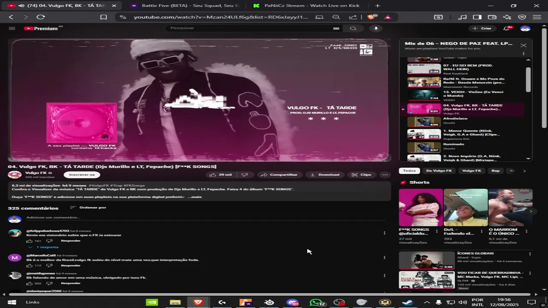Open the mix playlist options menu
548x308 pixels.
[x=523, y=54]
